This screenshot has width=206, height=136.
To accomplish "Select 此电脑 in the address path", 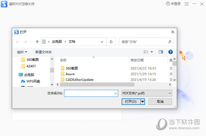I will pos(57,42).
